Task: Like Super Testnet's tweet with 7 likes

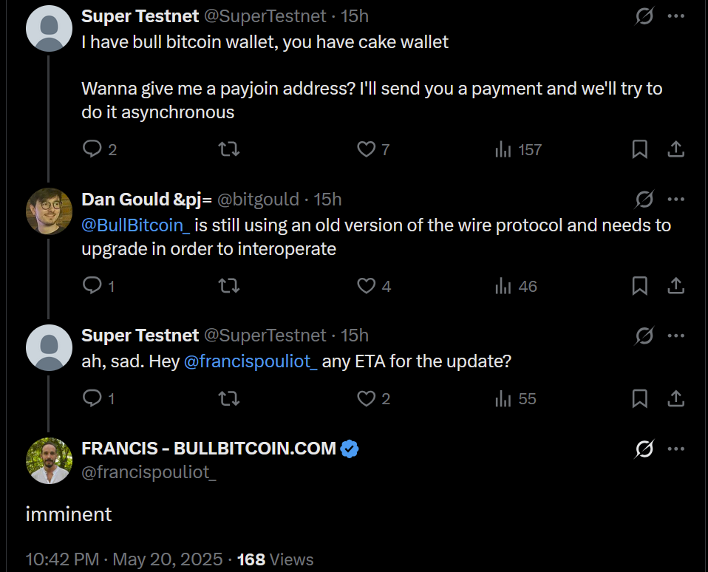Action: pyautogui.click(x=367, y=149)
